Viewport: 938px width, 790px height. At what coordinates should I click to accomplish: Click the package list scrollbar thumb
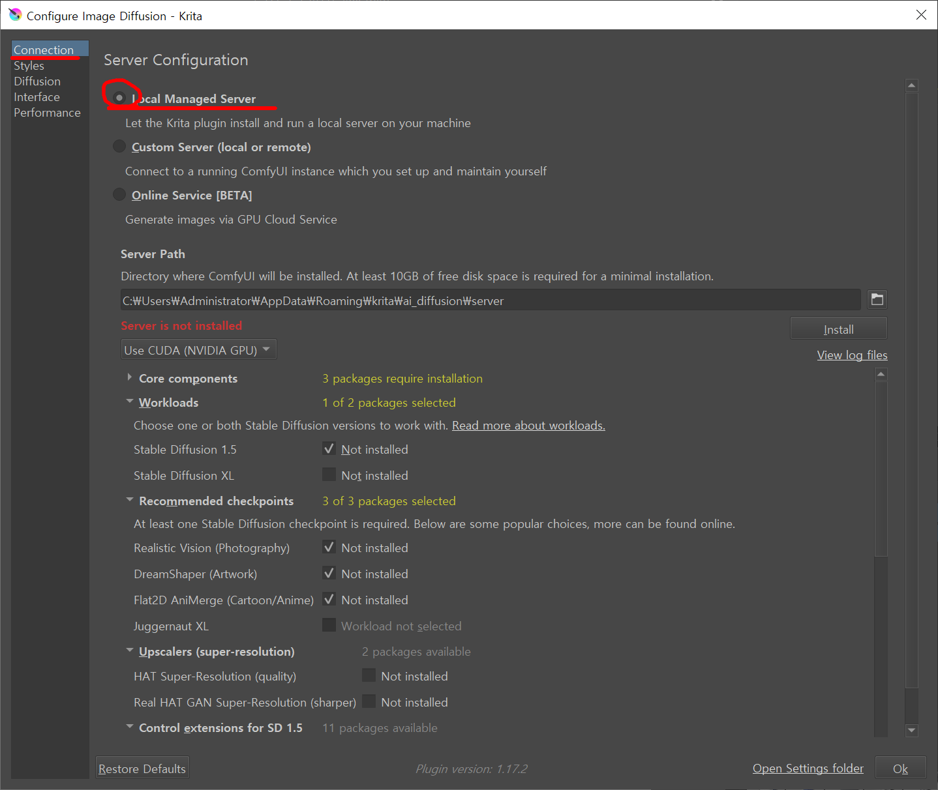point(881,469)
